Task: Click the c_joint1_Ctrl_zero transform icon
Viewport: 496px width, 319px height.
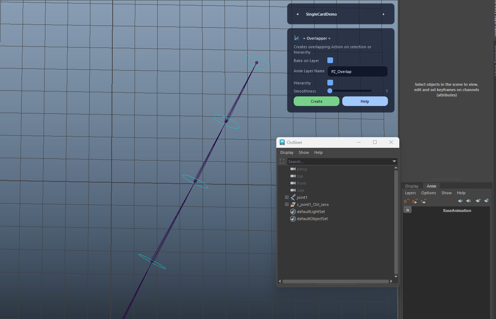Action: (293, 205)
